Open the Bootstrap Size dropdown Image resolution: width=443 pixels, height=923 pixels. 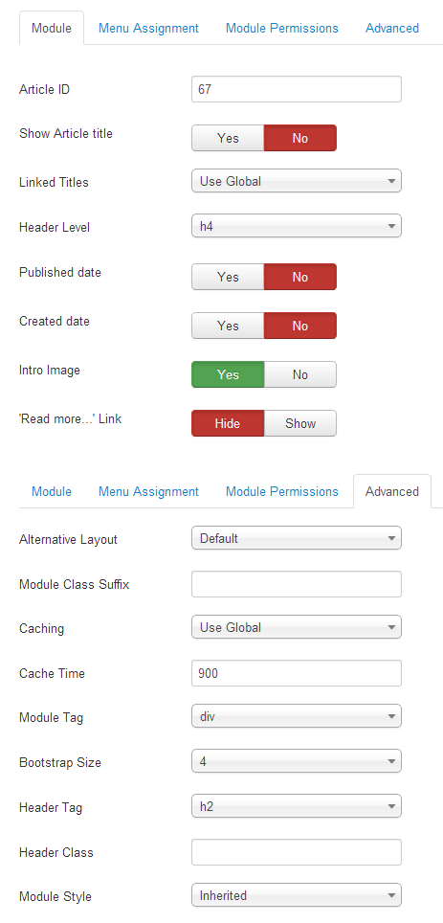click(297, 761)
